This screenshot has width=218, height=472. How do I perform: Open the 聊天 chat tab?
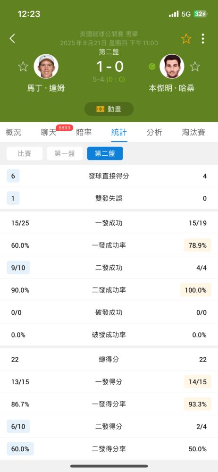pyautogui.click(x=49, y=132)
